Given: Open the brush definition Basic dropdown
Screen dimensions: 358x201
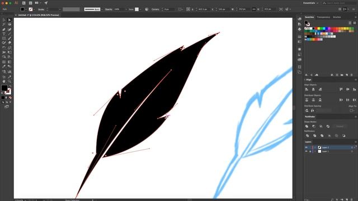Looking at the screenshot, I should click(x=102, y=9).
